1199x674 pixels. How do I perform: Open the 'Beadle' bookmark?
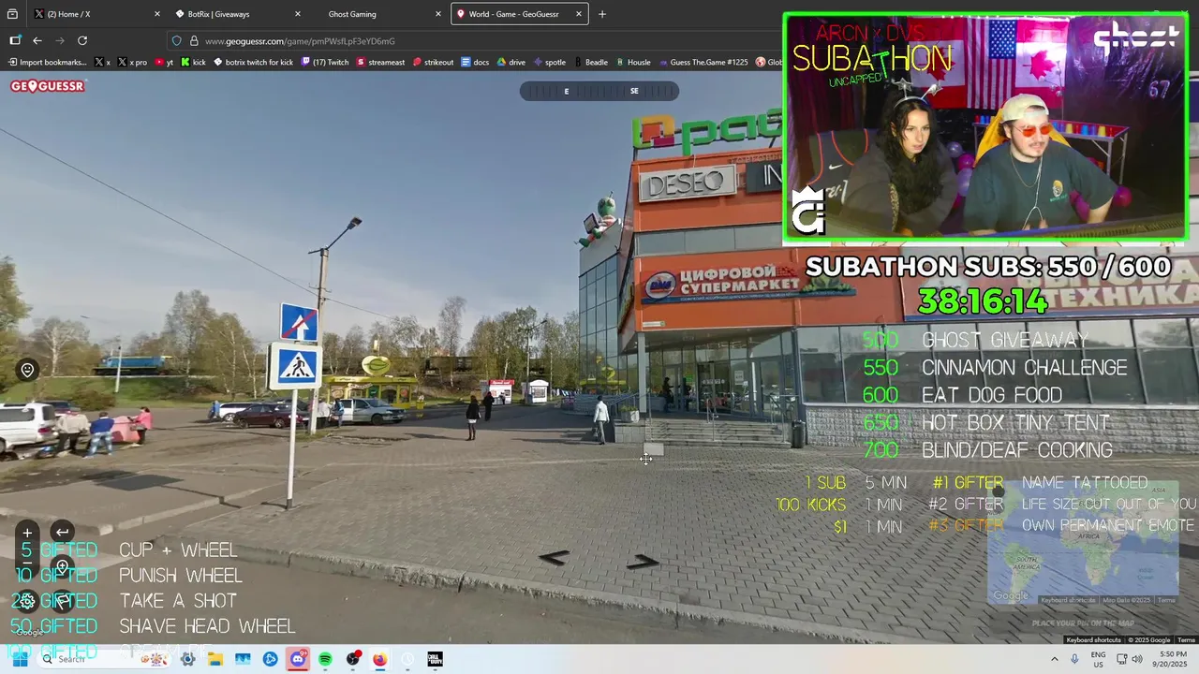590,63
